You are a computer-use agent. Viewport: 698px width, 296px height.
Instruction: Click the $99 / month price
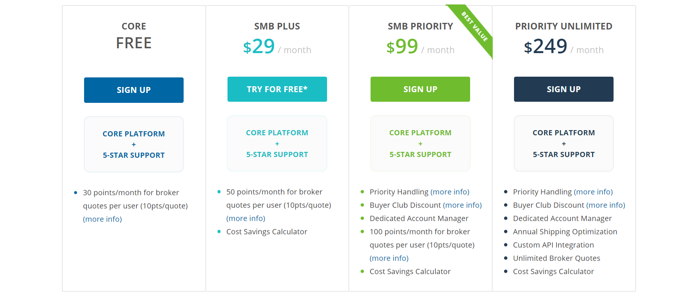tap(420, 47)
